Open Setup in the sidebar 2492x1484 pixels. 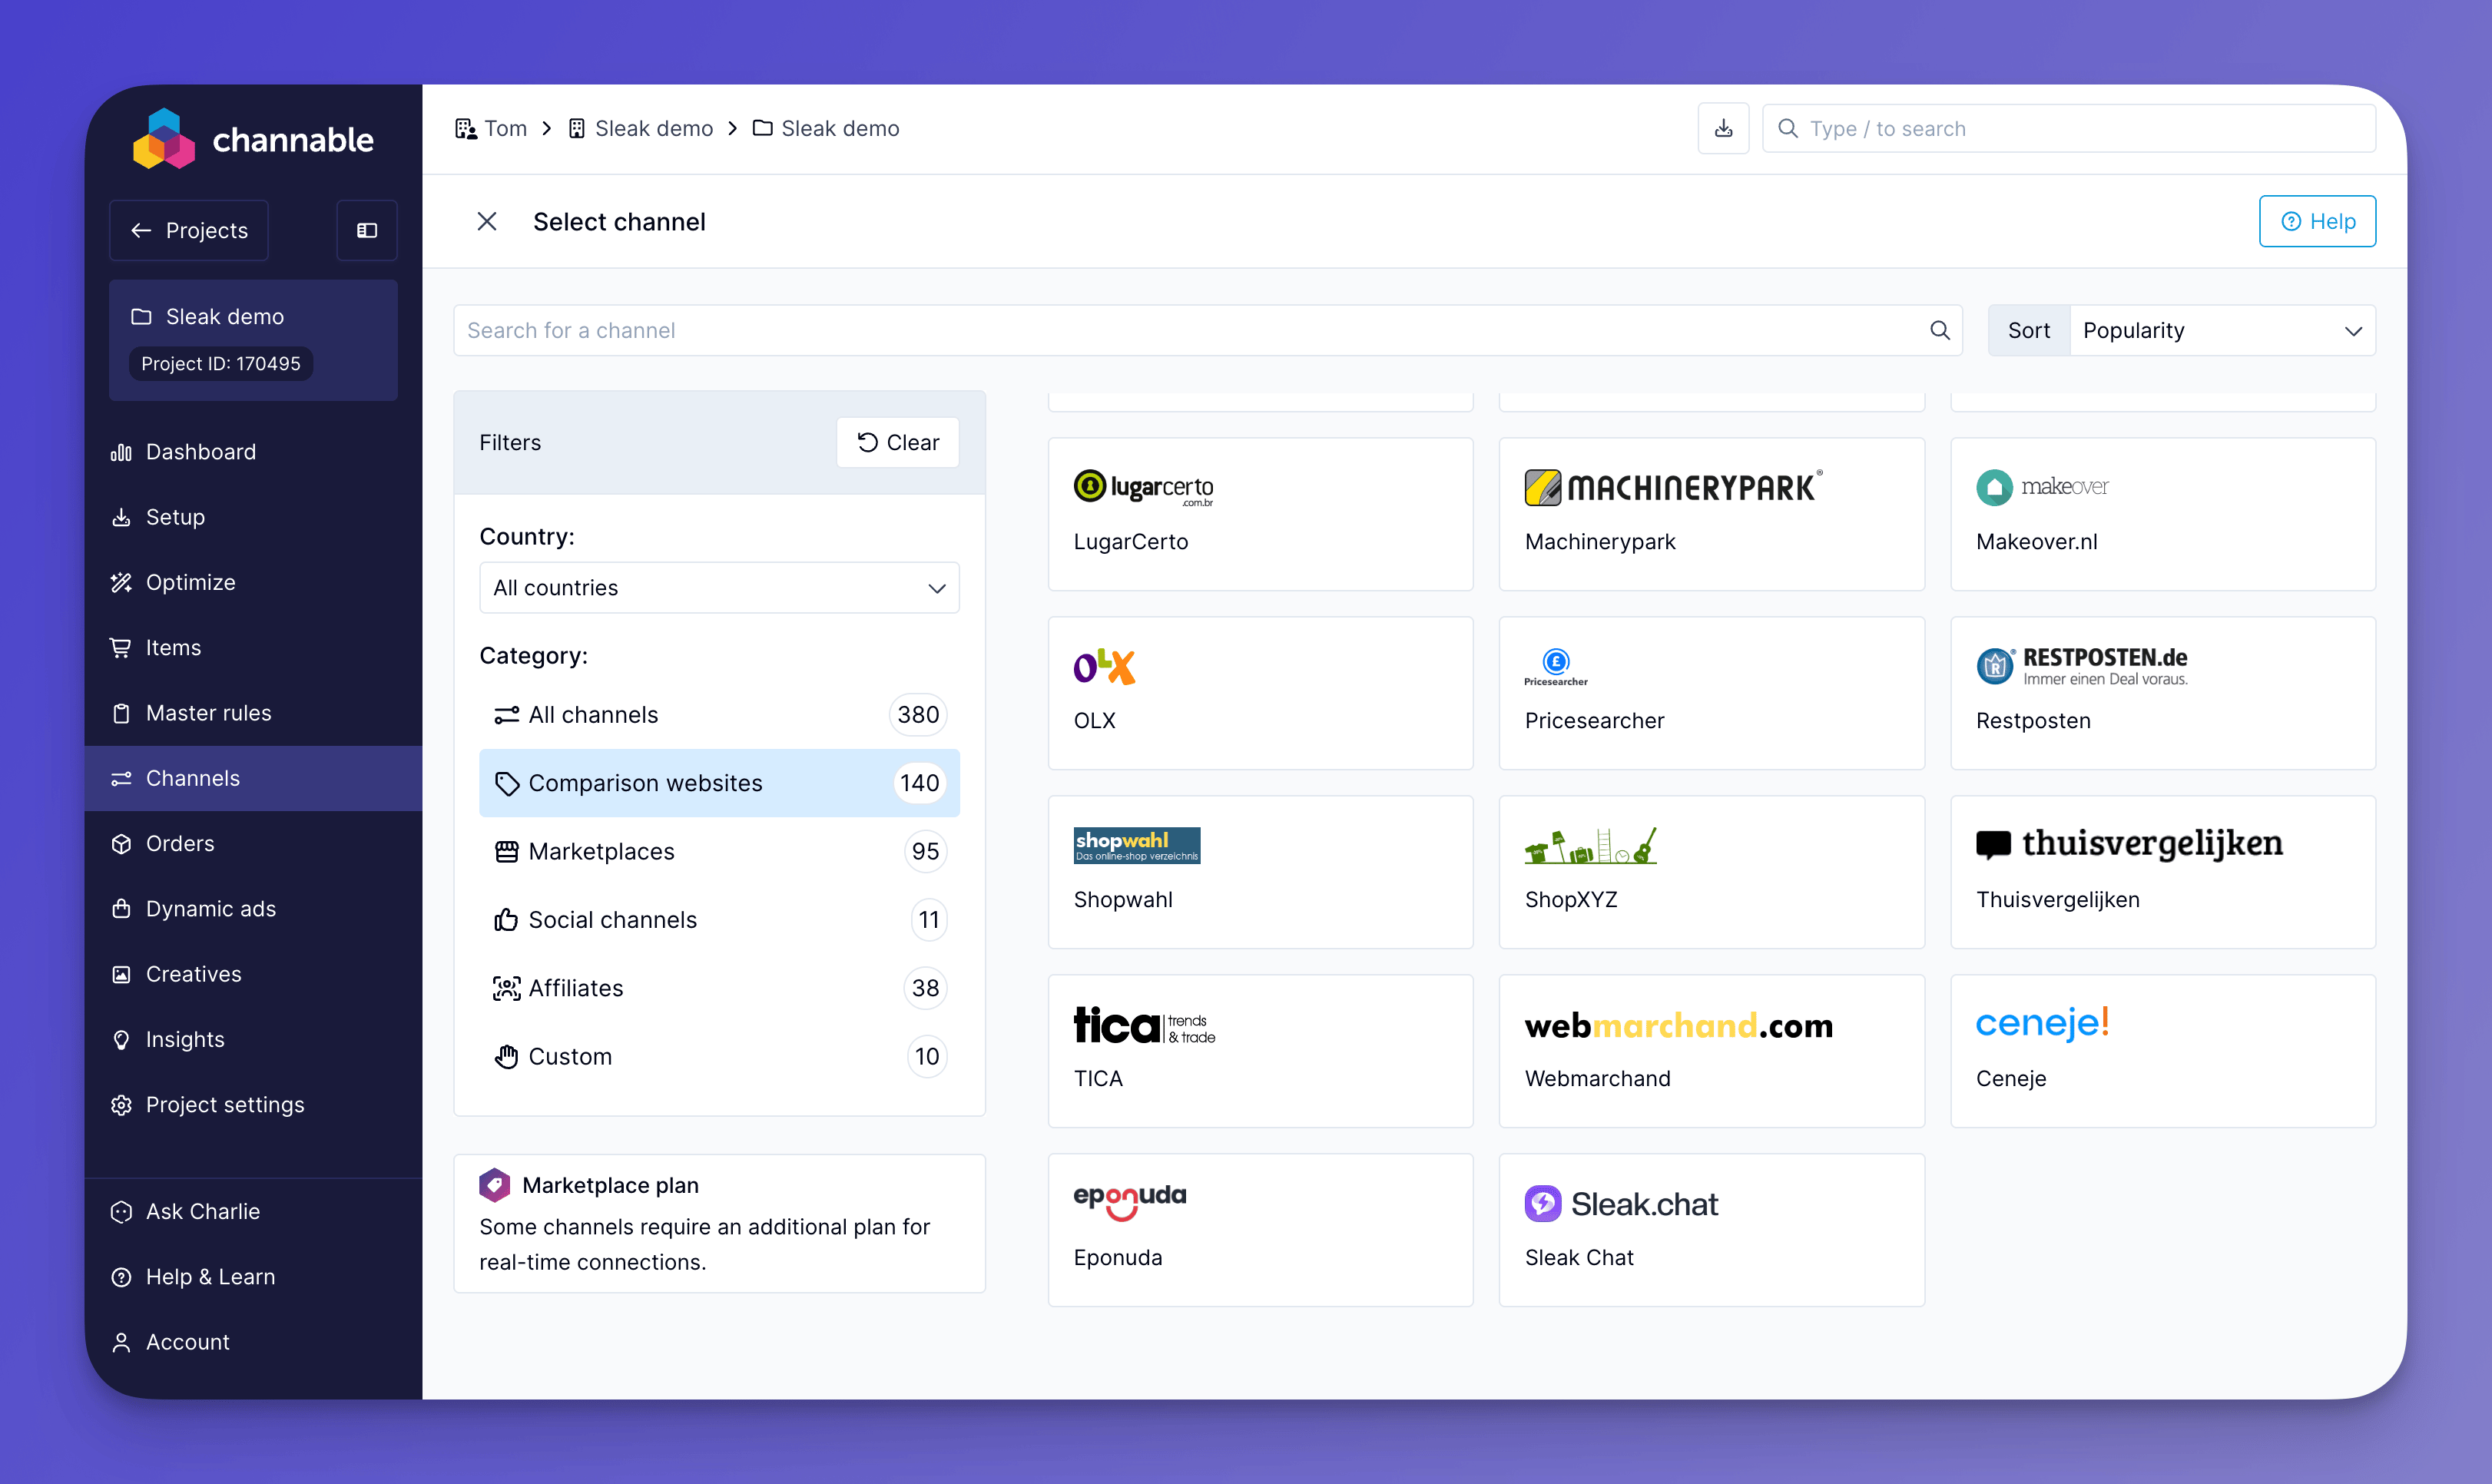tap(253, 517)
